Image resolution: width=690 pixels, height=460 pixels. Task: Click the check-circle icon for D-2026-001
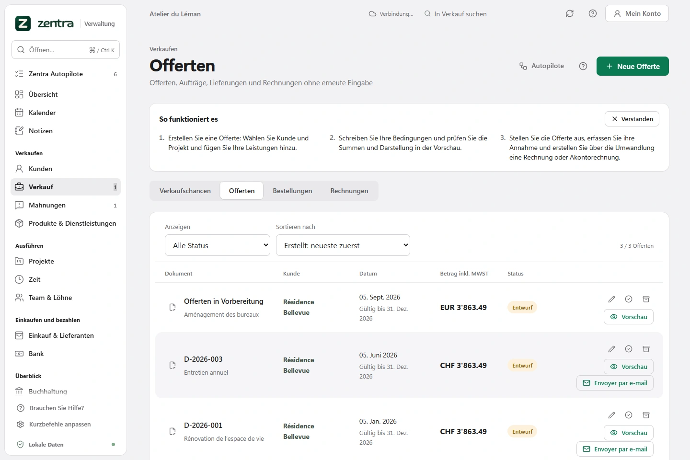[x=629, y=415]
